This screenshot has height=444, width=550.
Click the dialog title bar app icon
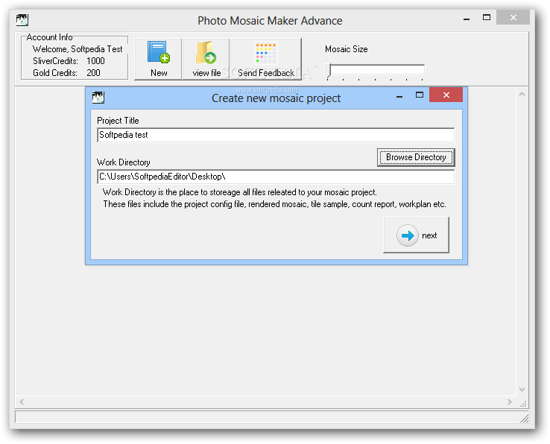tap(98, 97)
